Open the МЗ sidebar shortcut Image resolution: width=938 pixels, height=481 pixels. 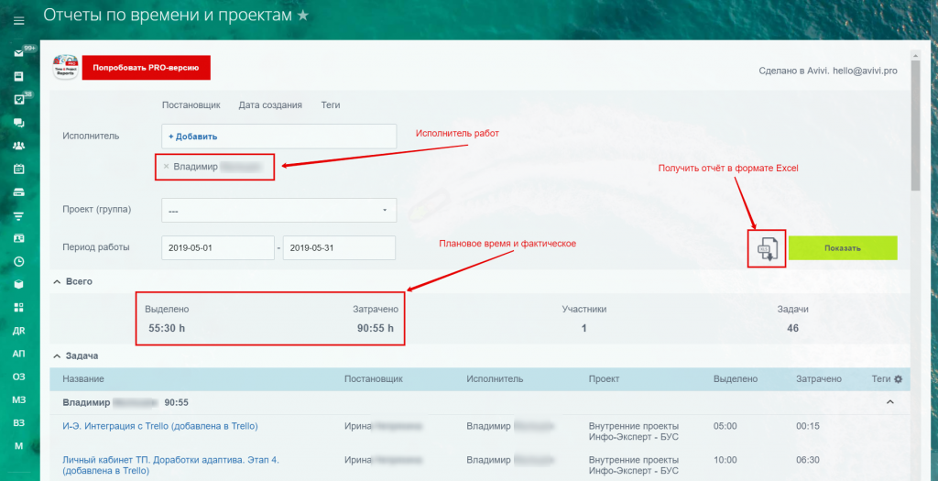click(18, 399)
